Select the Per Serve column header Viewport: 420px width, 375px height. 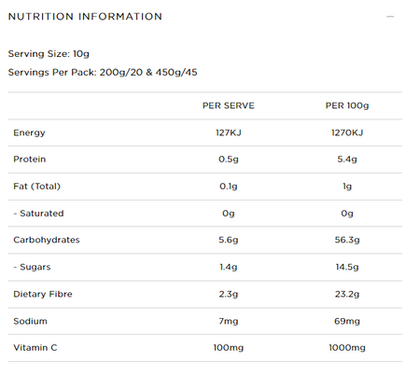point(229,105)
